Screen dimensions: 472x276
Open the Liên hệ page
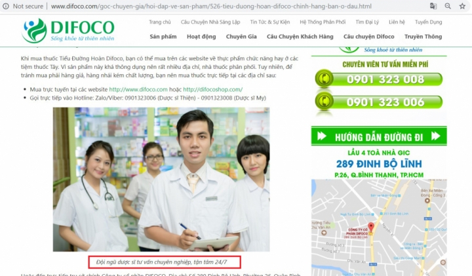click(397, 22)
